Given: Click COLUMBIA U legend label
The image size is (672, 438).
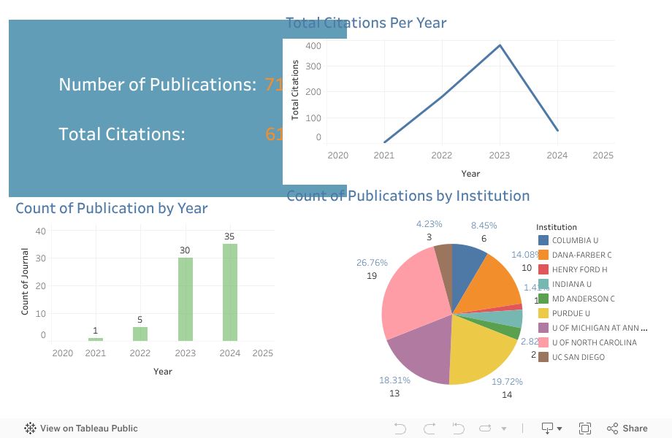Looking at the screenshot, I should click(575, 240).
